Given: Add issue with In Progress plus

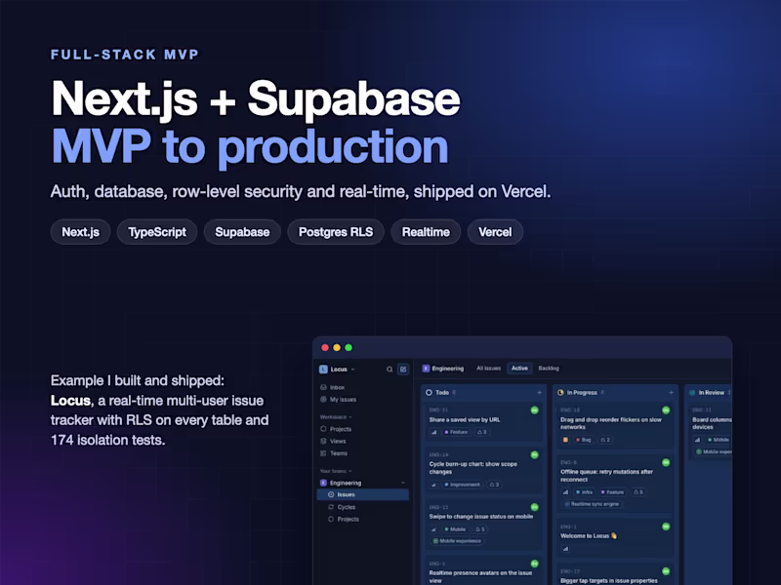Looking at the screenshot, I should (x=671, y=393).
